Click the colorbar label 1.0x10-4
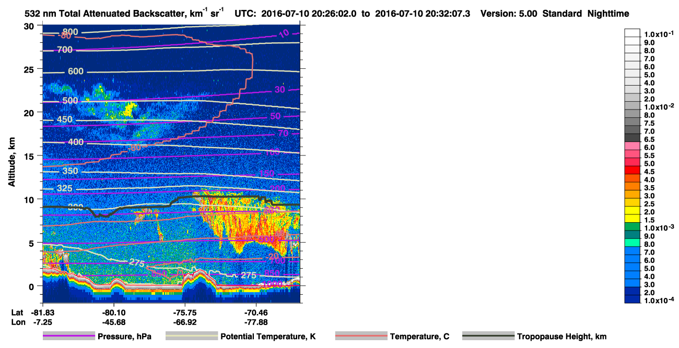 point(658,301)
